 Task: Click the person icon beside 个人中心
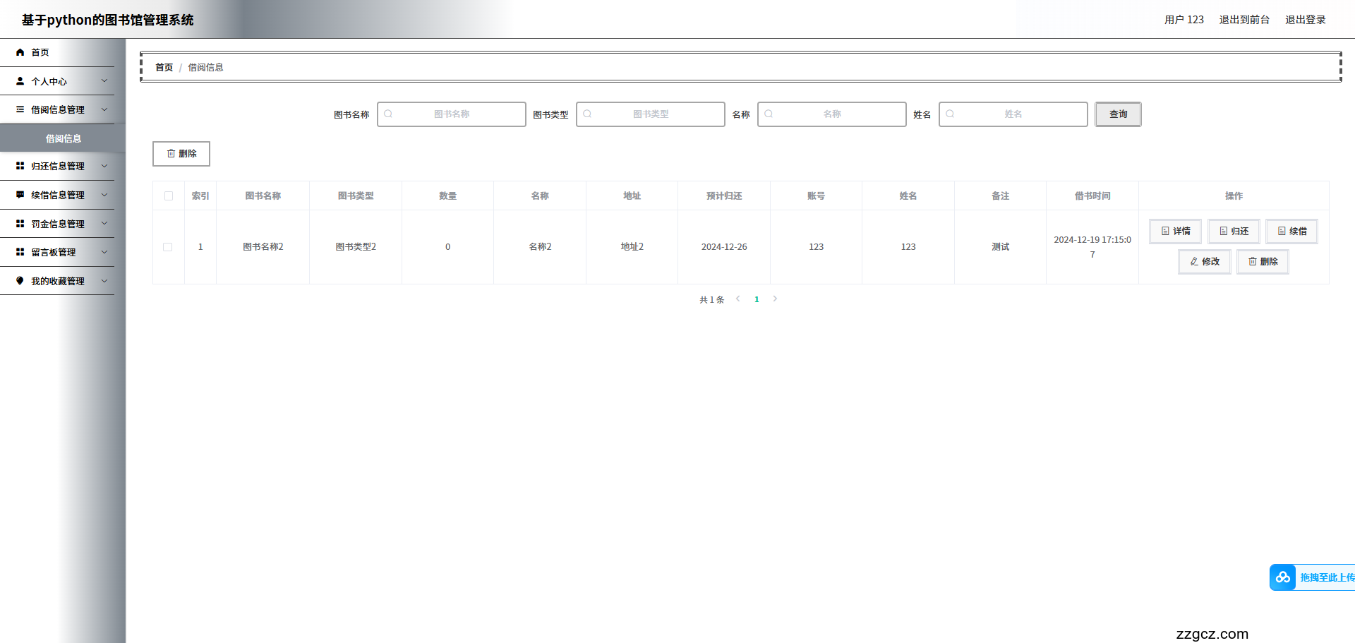click(20, 81)
